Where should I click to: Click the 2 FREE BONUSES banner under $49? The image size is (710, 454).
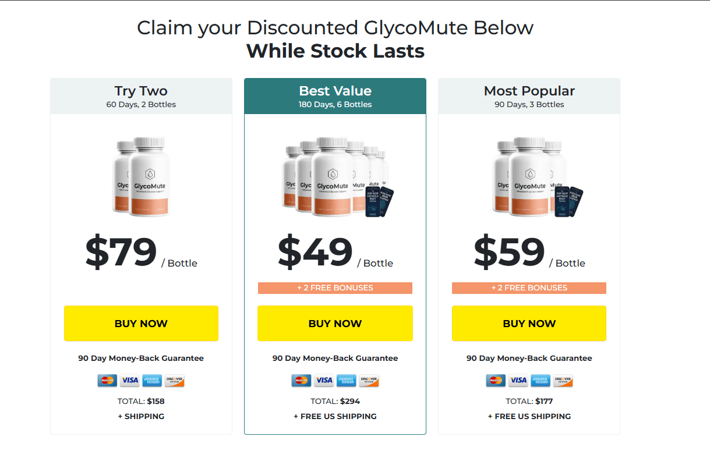(335, 288)
